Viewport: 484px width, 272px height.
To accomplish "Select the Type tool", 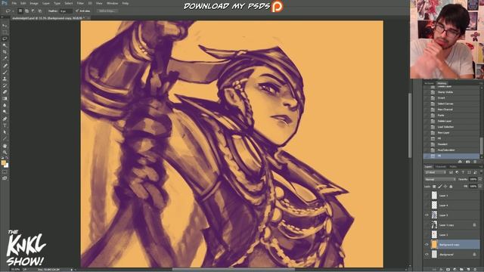I will 5,125.
